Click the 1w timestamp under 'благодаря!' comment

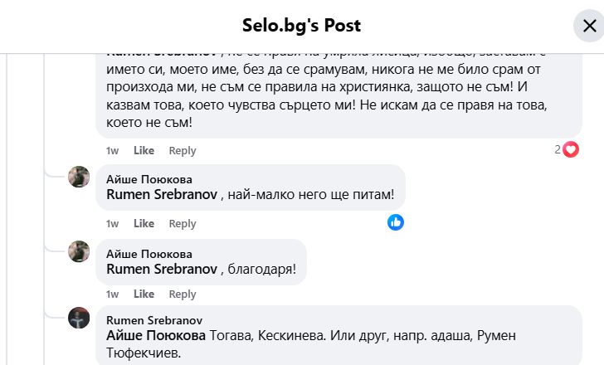click(112, 294)
